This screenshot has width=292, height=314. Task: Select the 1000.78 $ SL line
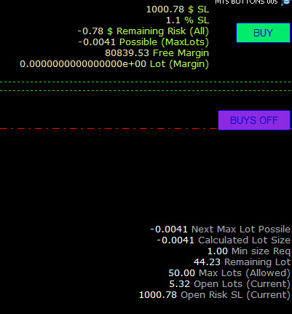178,9
